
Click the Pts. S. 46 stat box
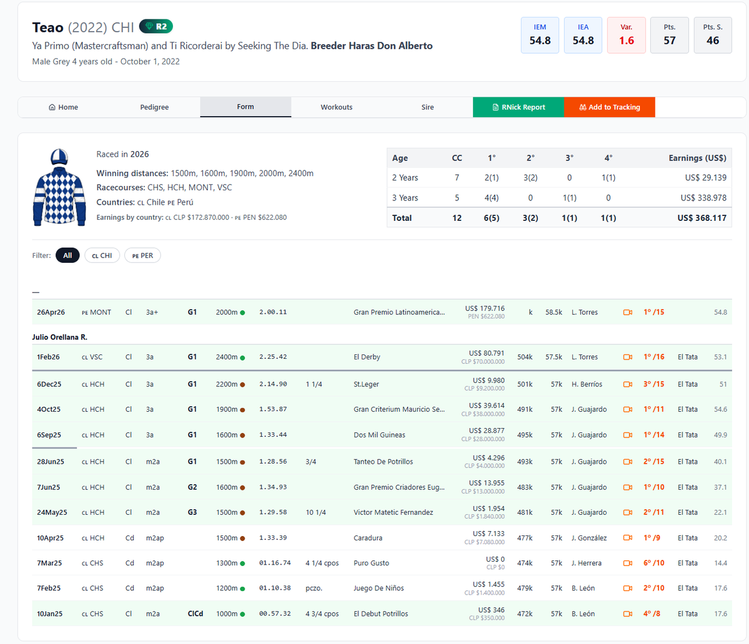[713, 35]
